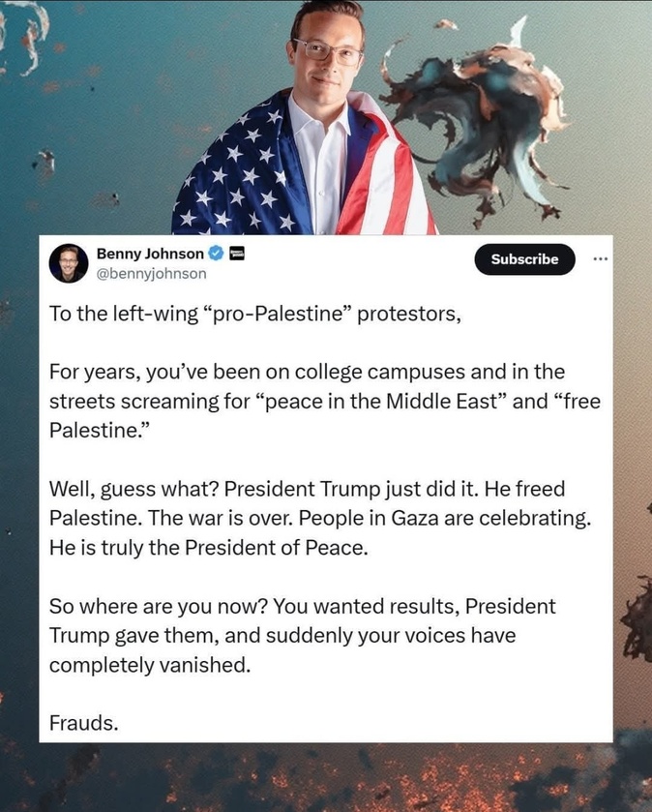Image resolution: width=652 pixels, height=812 pixels.
Task: Click the paint fragment in the top-left corner
Action: pos(26,34)
